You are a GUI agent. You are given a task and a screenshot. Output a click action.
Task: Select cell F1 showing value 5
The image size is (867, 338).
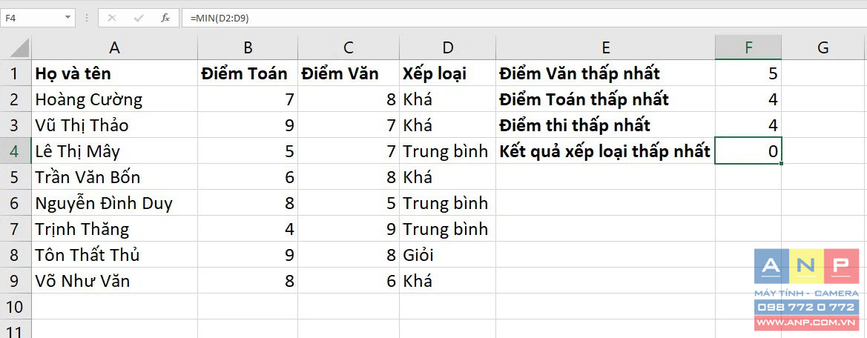tap(748, 73)
